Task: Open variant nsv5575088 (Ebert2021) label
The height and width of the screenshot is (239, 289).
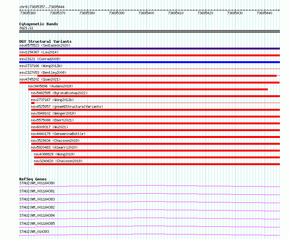Action: click(x=52, y=120)
